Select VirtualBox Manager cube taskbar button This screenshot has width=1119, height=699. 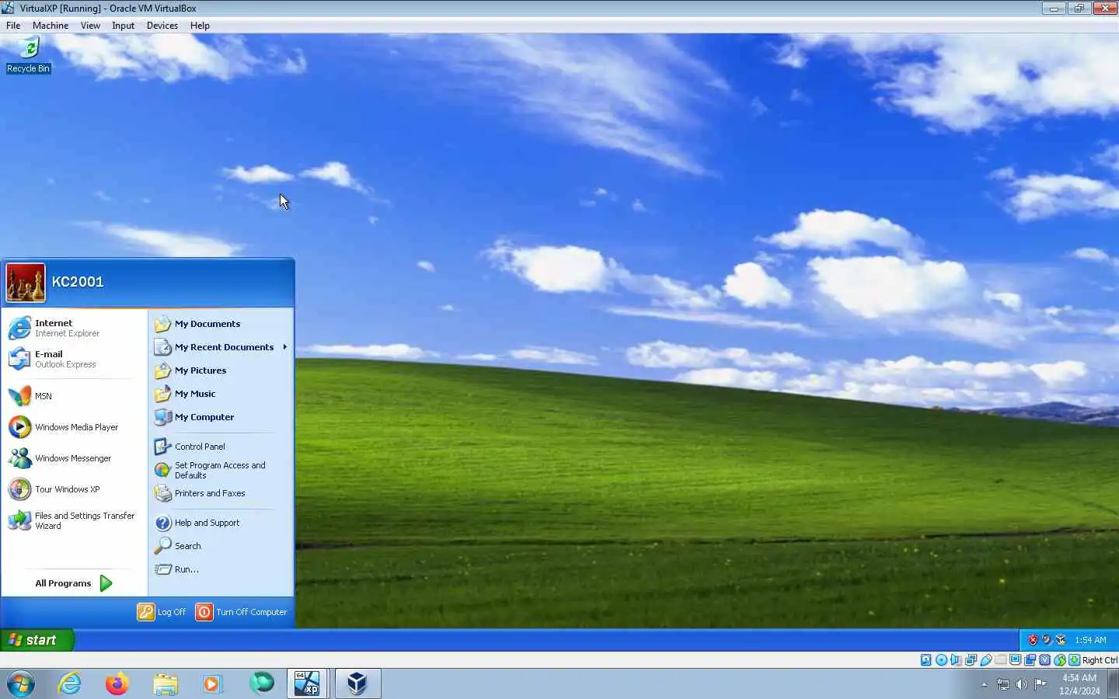357,684
